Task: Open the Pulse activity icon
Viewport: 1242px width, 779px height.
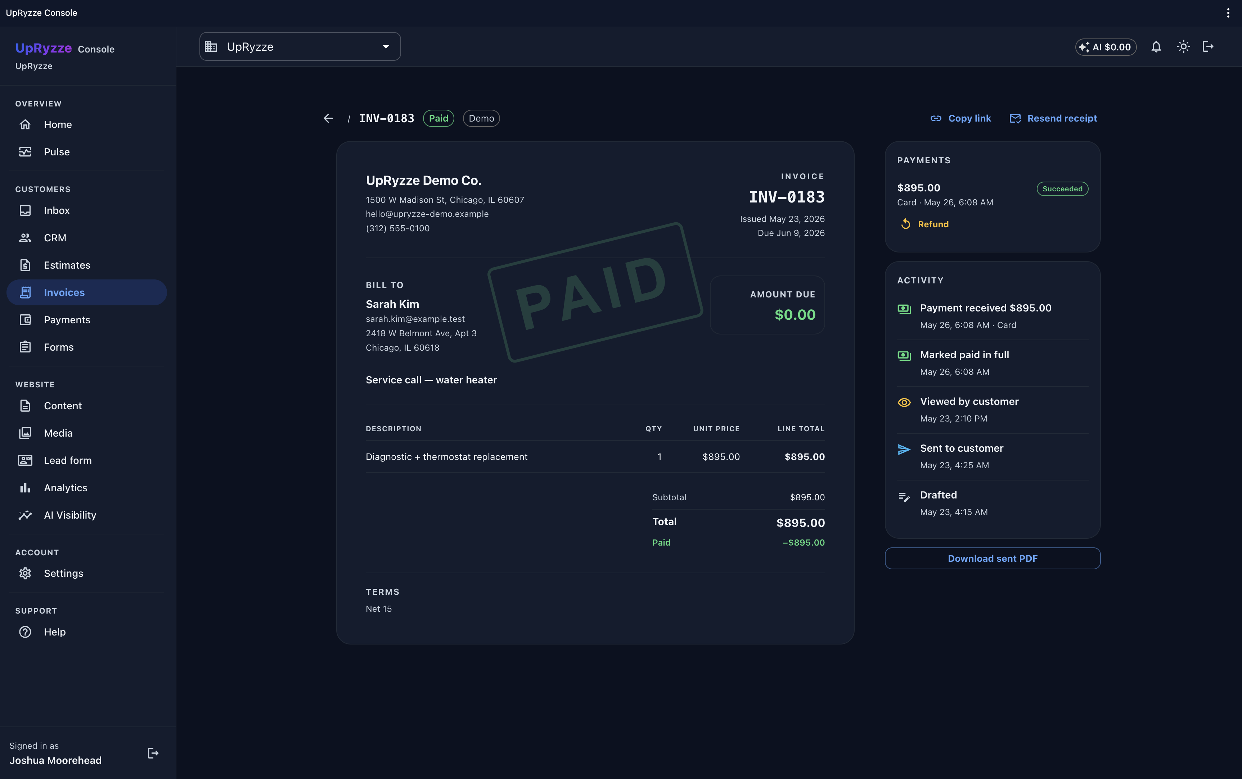Action: pos(25,152)
